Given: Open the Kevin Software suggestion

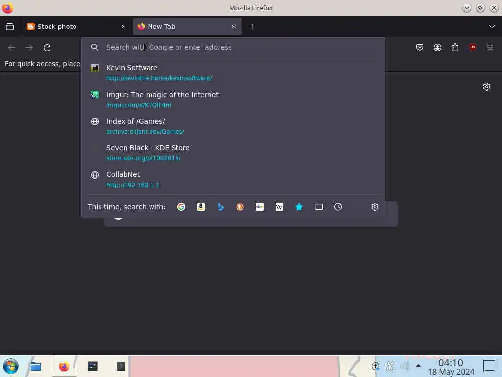Looking at the screenshot, I should (x=233, y=73).
